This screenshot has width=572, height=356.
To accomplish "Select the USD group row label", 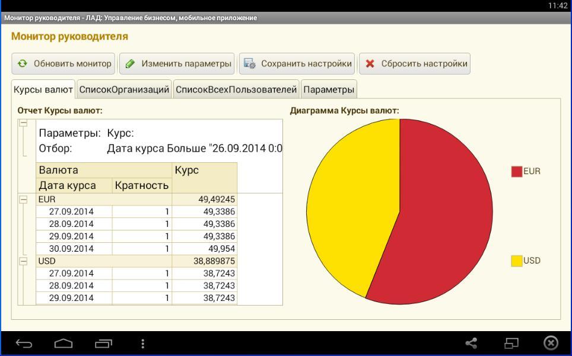I will pyautogui.click(x=47, y=261).
